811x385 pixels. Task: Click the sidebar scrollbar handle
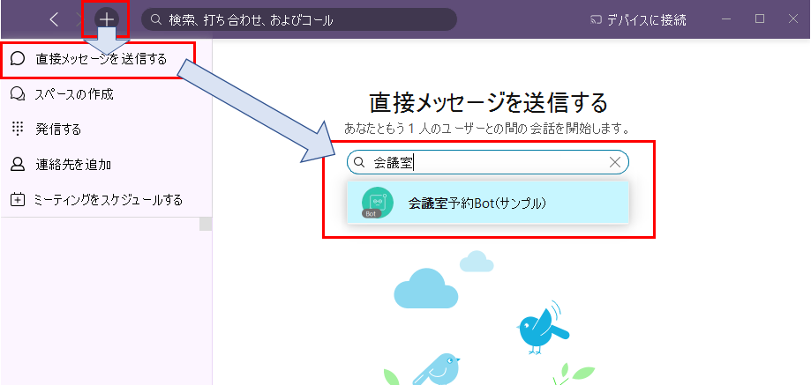click(206, 224)
